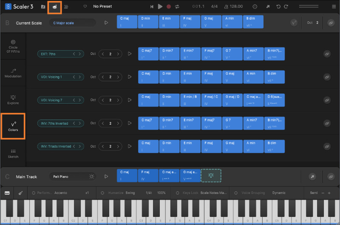Click the heart favorite preset icon
This screenshot has width=340, height=225.
(85, 6)
